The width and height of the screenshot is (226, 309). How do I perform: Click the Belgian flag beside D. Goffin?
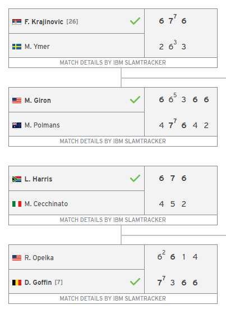17,283
